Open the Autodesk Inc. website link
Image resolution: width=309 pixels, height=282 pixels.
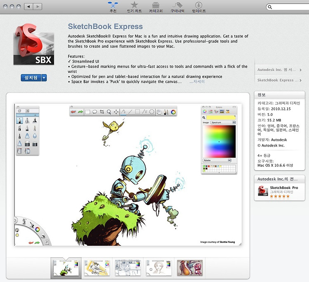[279, 70]
